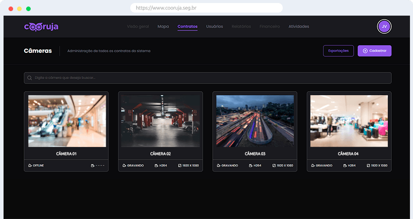Click Câmera 03 Gravando status icon
This screenshot has width=413, height=219.
(218, 166)
